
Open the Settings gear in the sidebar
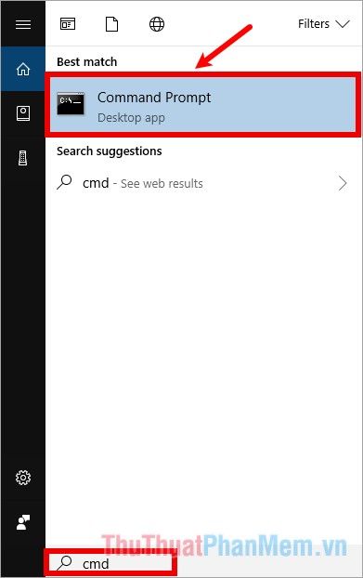pyautogui.click(x=23, y=478)
